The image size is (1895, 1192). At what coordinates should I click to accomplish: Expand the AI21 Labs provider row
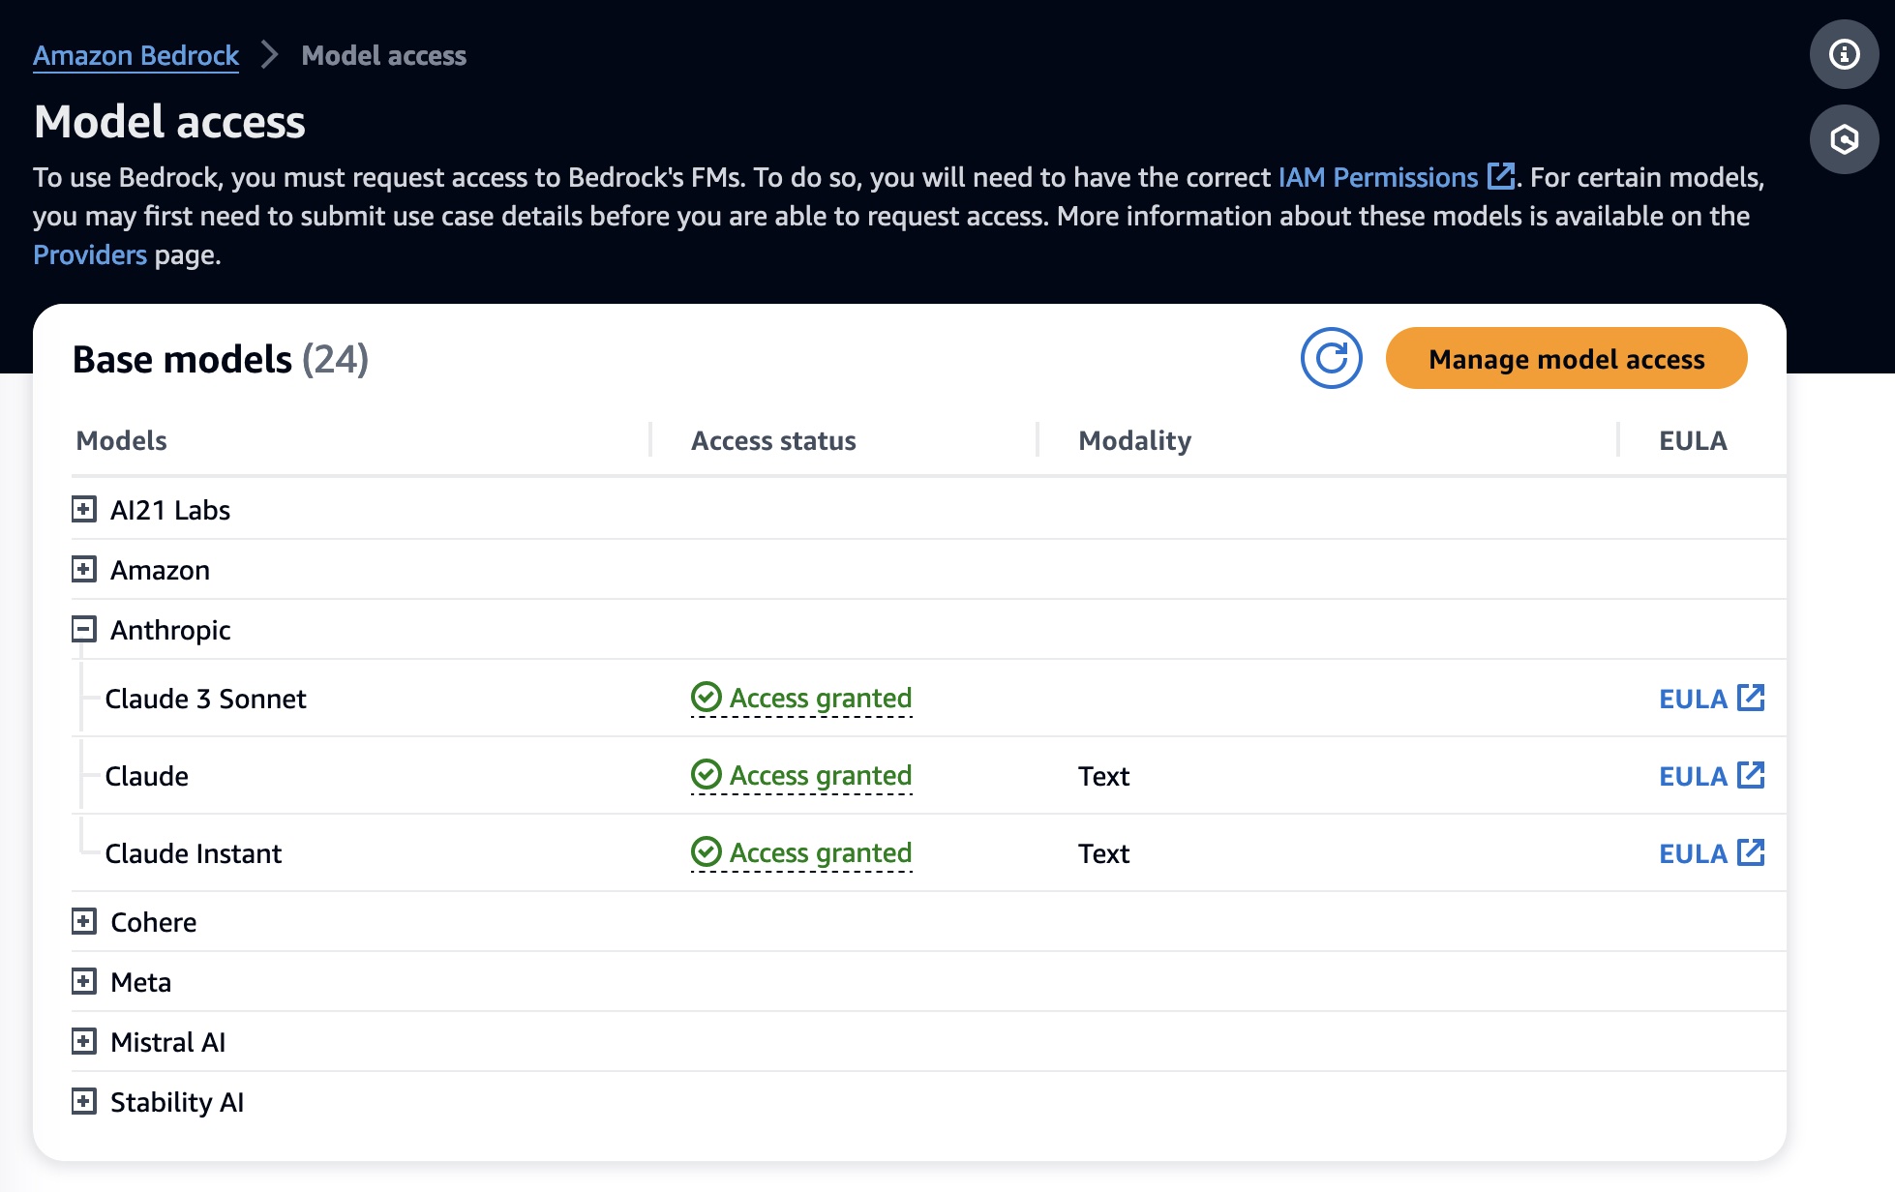point(84,510)
